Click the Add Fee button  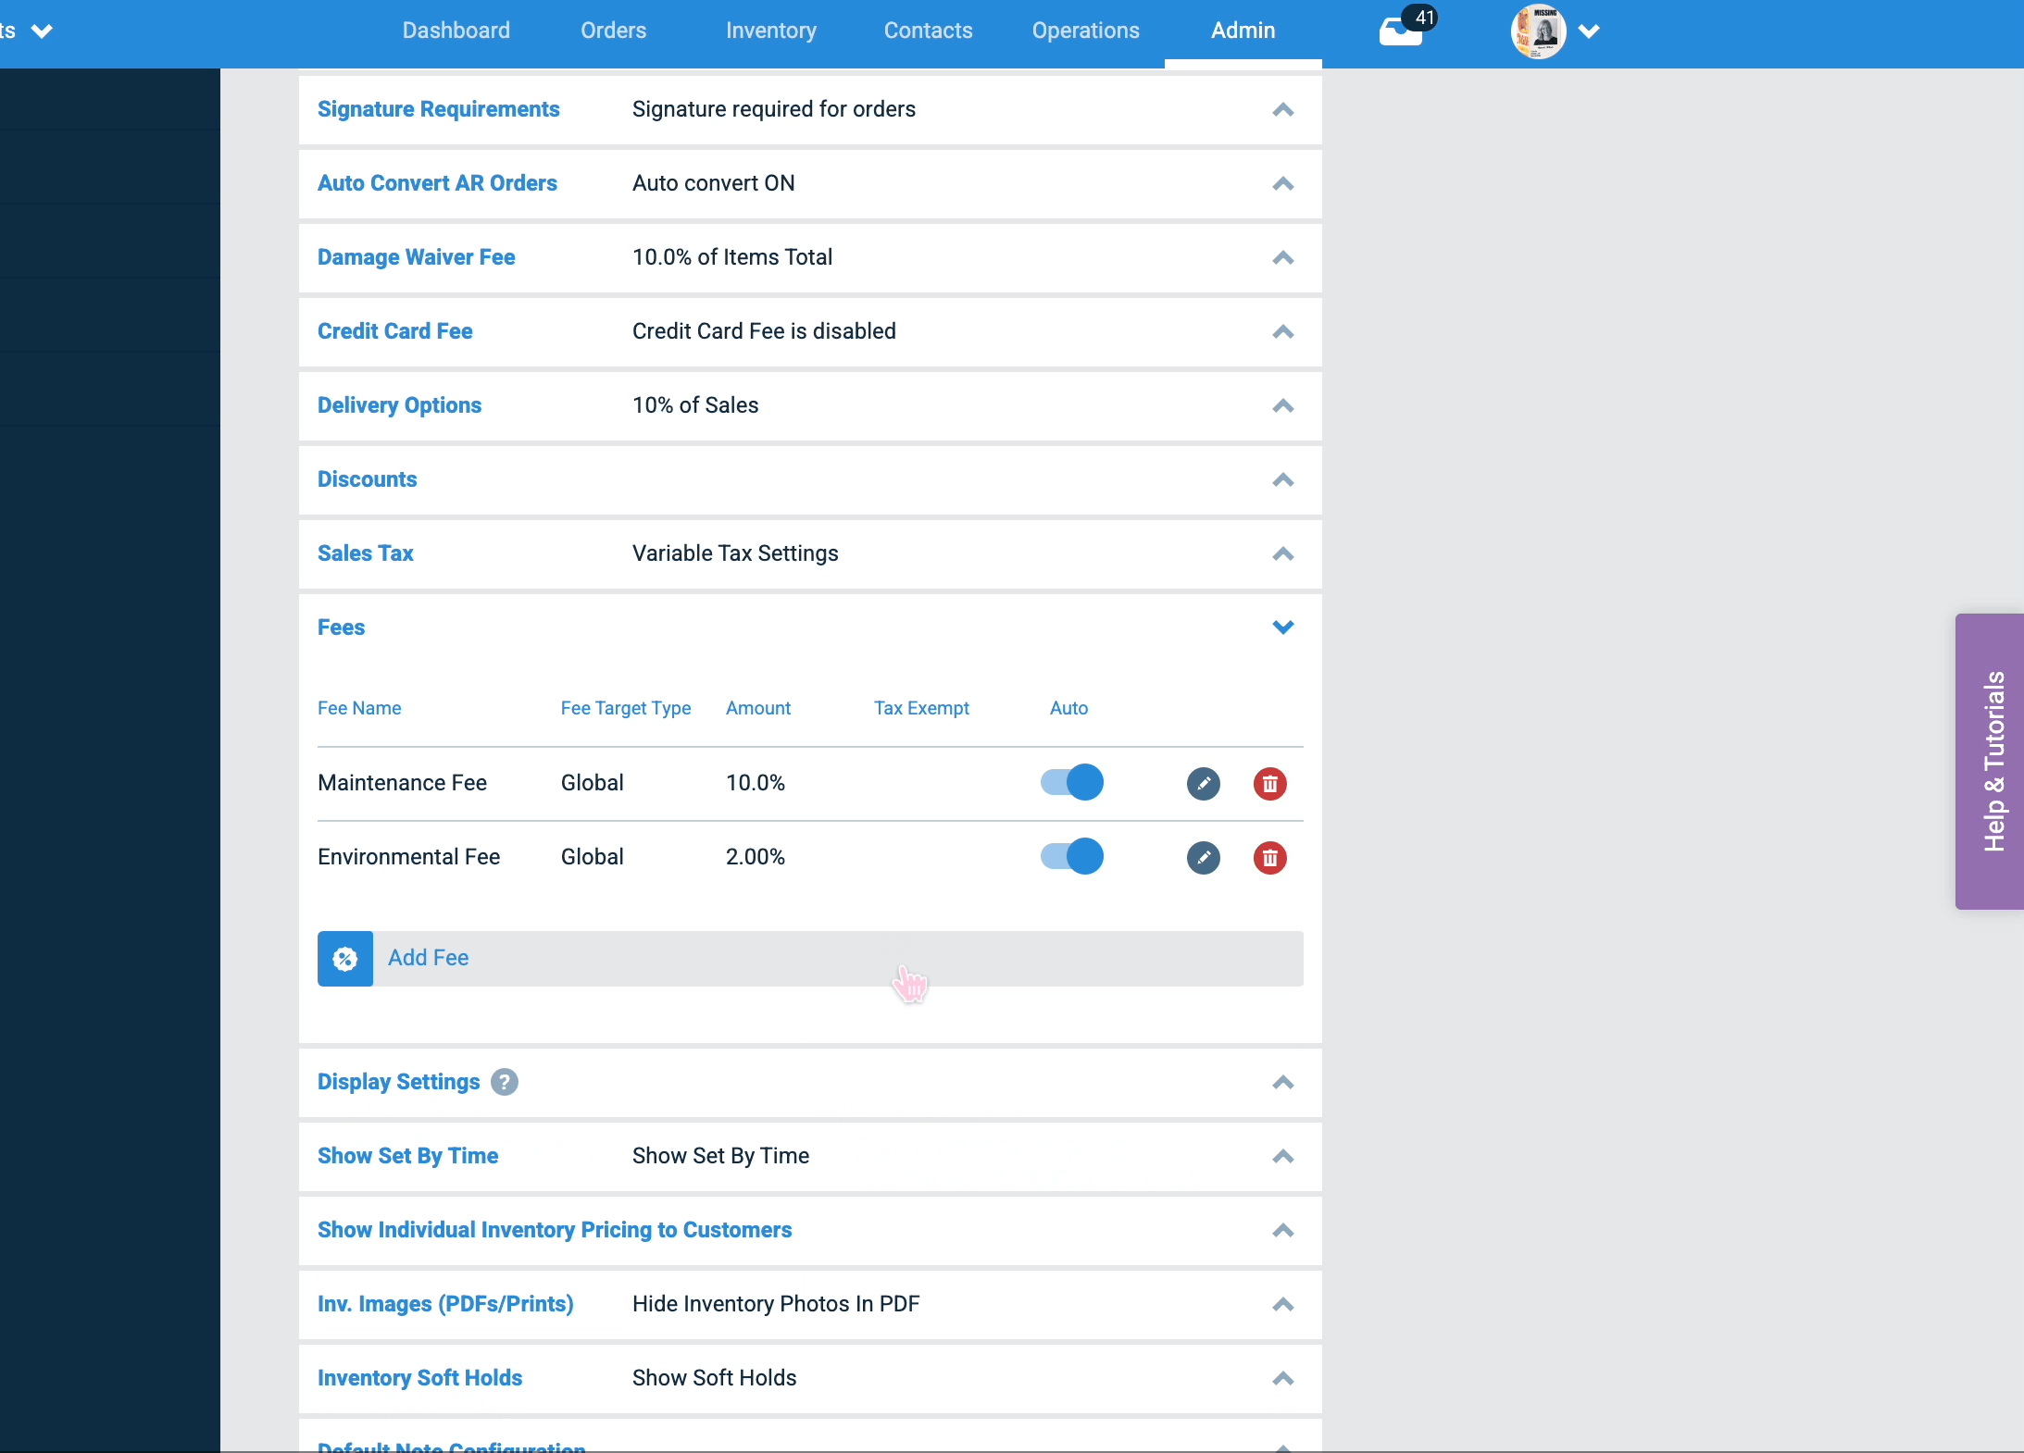pyautogui.click(x=810, y=959)
